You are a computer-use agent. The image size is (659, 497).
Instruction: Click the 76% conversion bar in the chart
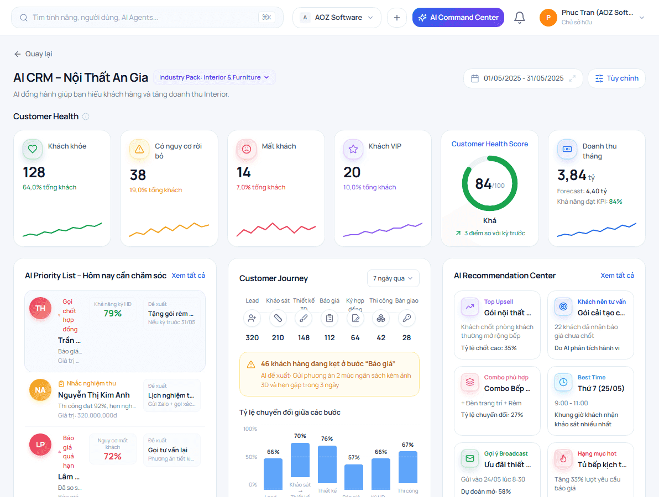[x=327, y=464]
